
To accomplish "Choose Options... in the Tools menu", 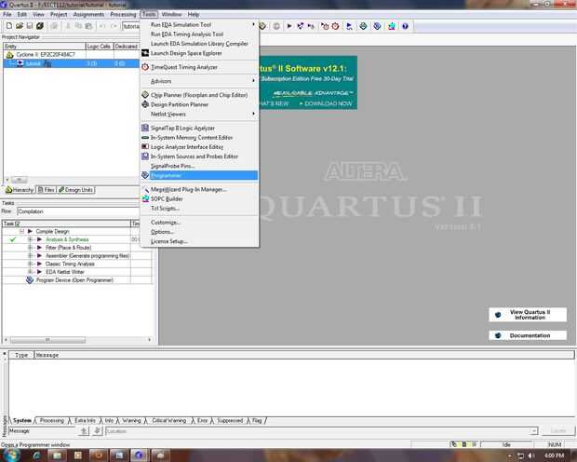I will tap(200, 232).
